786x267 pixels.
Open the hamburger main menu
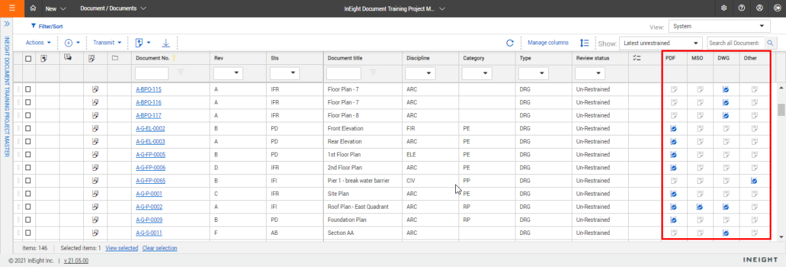coord(12,8)
